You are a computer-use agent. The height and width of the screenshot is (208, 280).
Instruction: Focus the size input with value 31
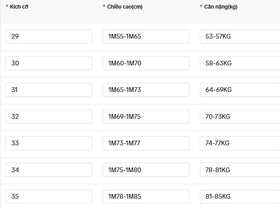(x=49, y=90)
